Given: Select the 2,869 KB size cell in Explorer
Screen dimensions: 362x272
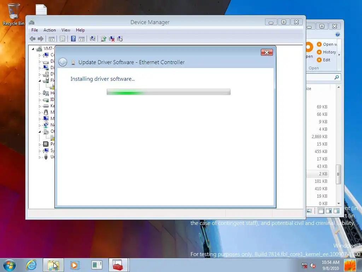Looking at the screenshot, I should click(319, 137).
